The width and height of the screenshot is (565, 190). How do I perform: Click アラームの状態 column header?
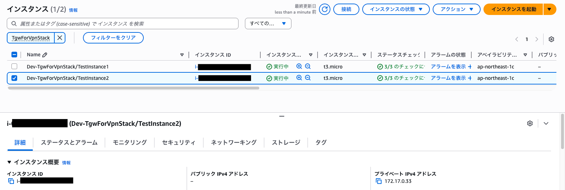[x=448, y=55]
